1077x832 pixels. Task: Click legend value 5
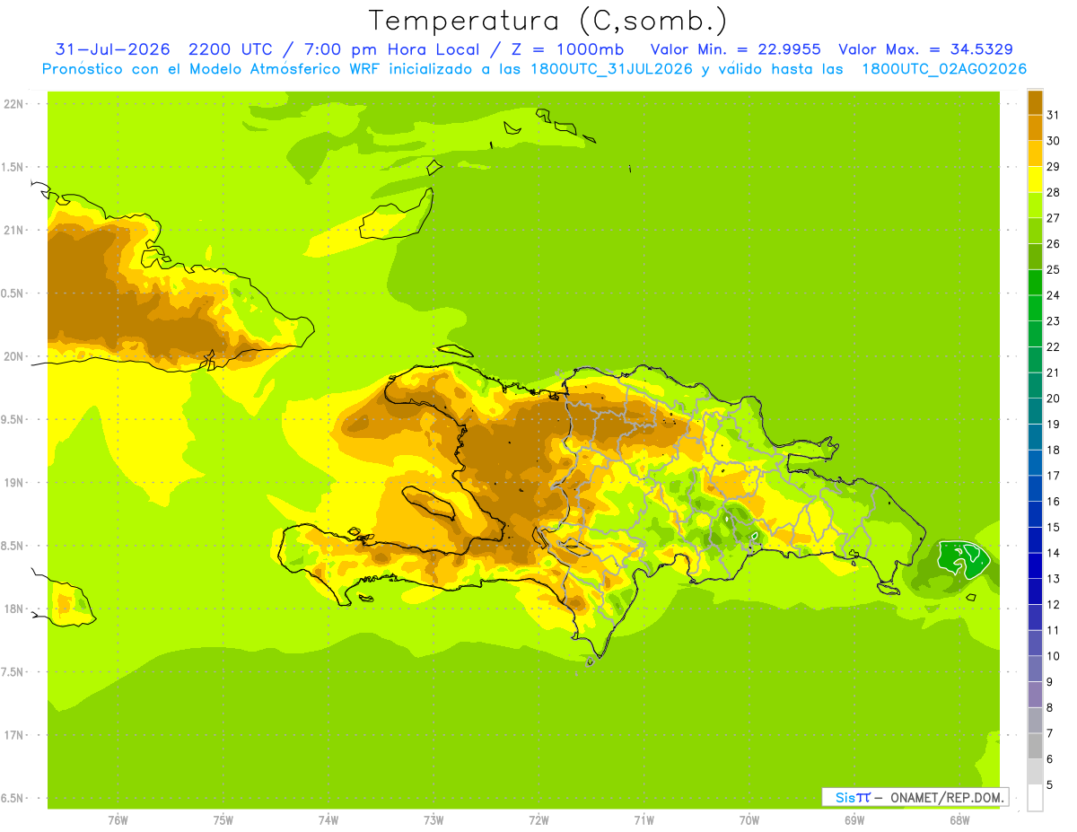point(1050,784)
